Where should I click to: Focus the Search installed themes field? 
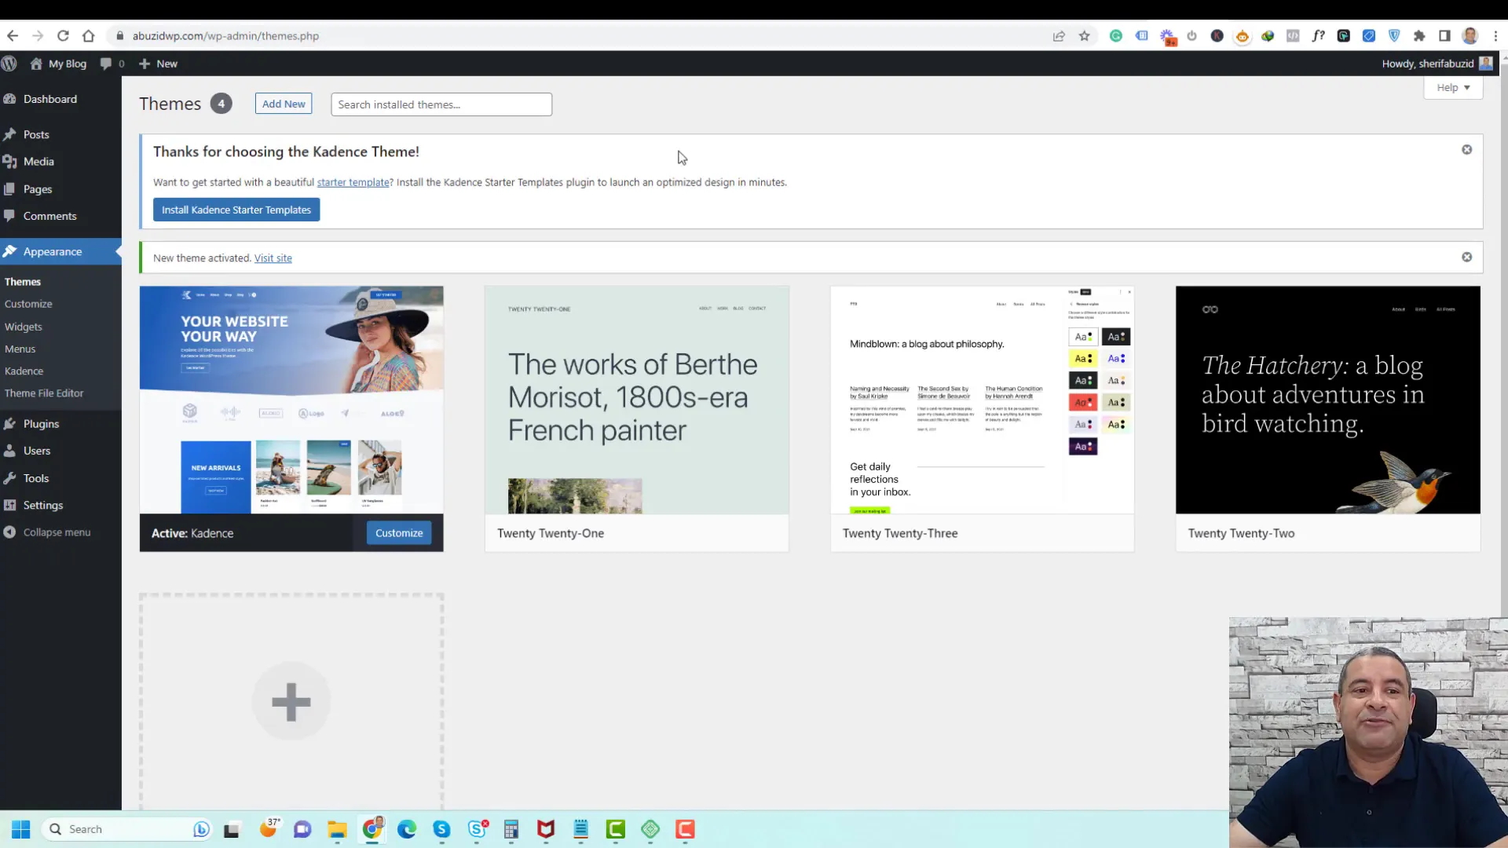tap(441, 104)
